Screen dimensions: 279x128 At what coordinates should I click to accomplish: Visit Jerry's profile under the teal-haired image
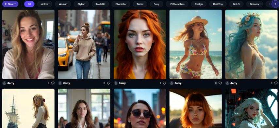click(234, 83)
